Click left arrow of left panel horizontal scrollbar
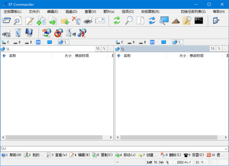Viewport: 229px width, 166px height. [x=3, y=137]
